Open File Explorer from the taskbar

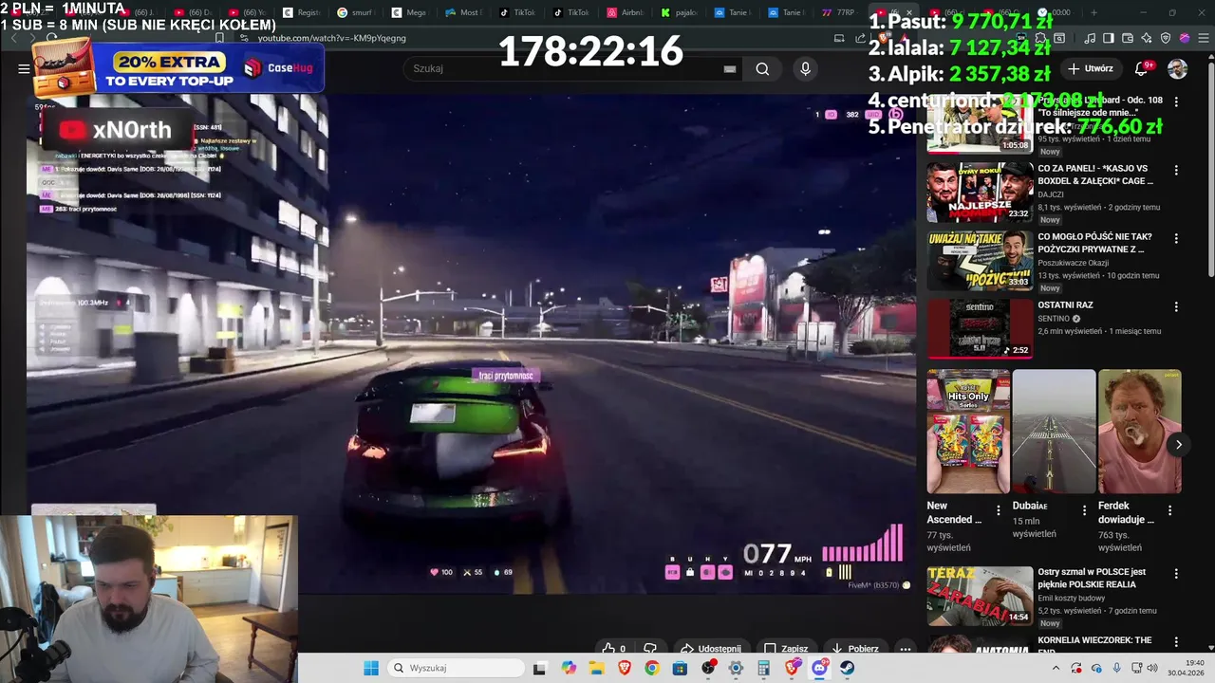click(596, 668)
